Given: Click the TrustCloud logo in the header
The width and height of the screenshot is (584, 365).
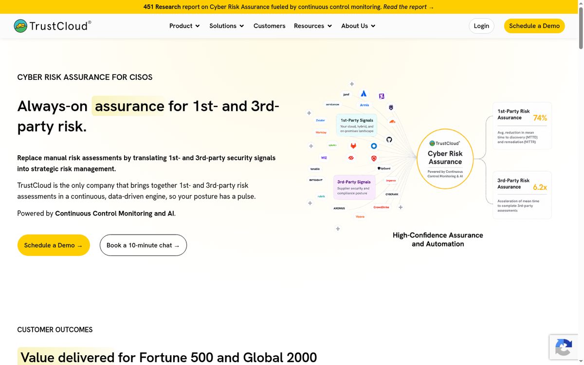Looking at the screenshot, I should coord(53,26).
